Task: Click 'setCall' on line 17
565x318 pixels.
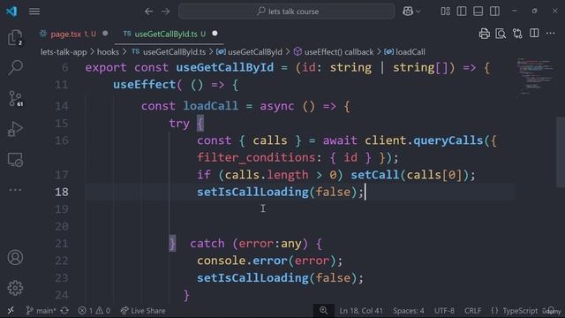Action: coord(374,175)
